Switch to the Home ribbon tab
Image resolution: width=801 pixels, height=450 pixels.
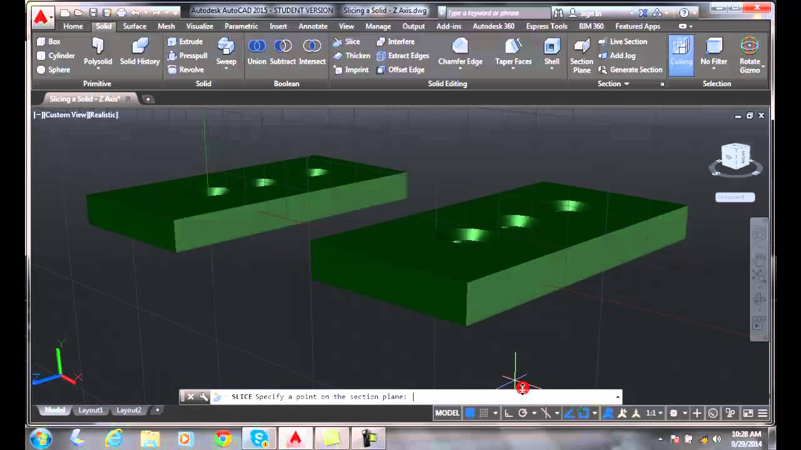click(x=73, y=26)
